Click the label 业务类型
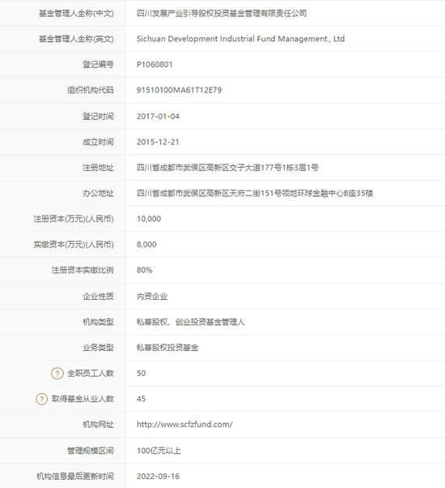The height and width of the screenshot is (488, 445). [x=98, y=347]
